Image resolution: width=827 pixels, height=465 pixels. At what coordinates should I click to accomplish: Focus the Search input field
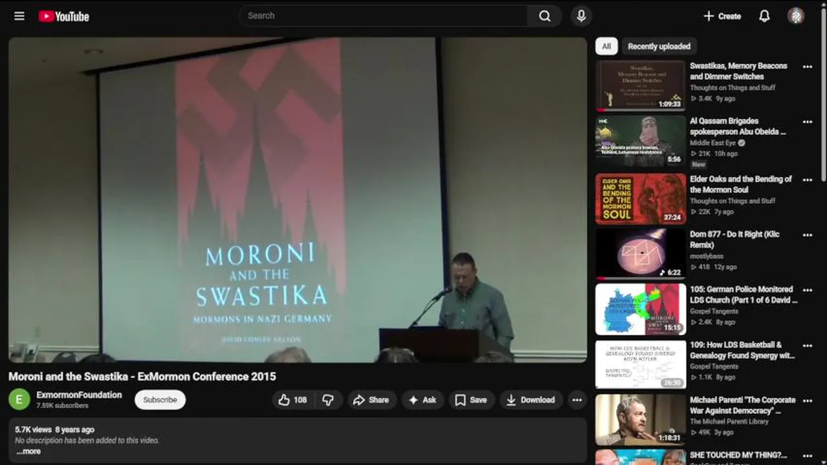click(383, 16)
